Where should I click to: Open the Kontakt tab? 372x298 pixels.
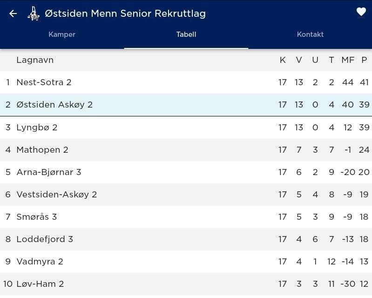(x=310, y=34)
